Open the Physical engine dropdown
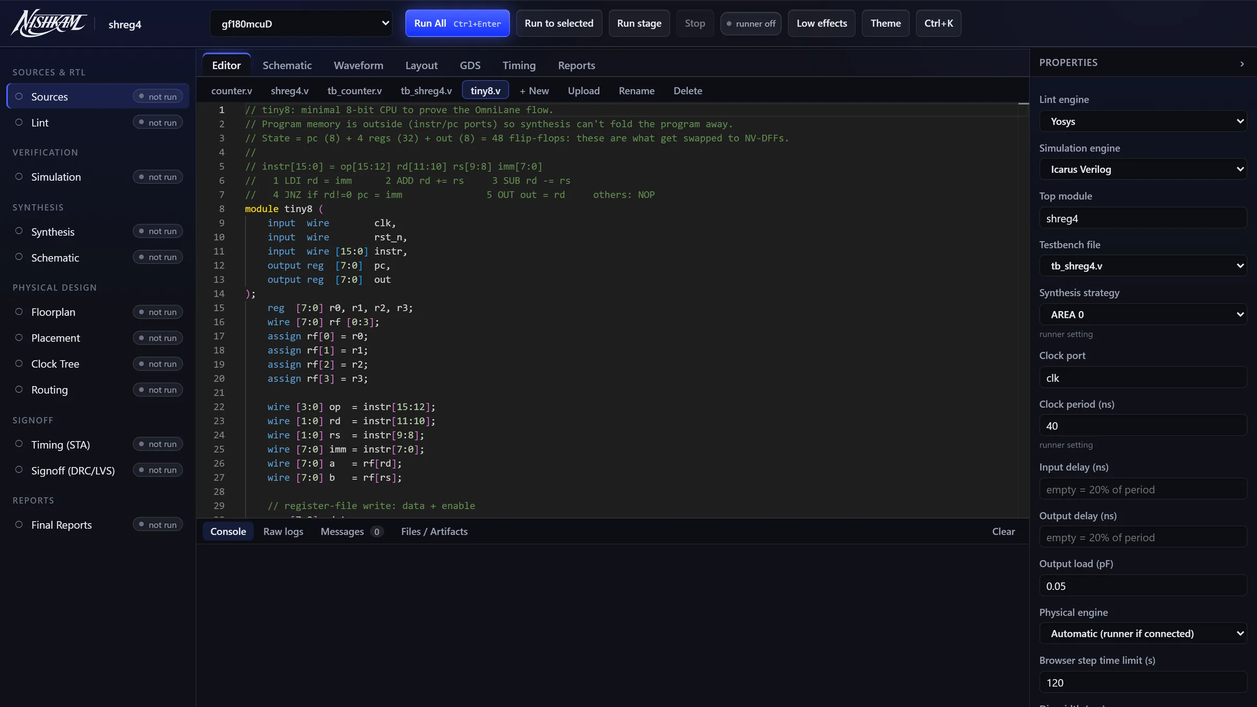The height and width of the screenshot is (707, 1257). point(1142,633)
